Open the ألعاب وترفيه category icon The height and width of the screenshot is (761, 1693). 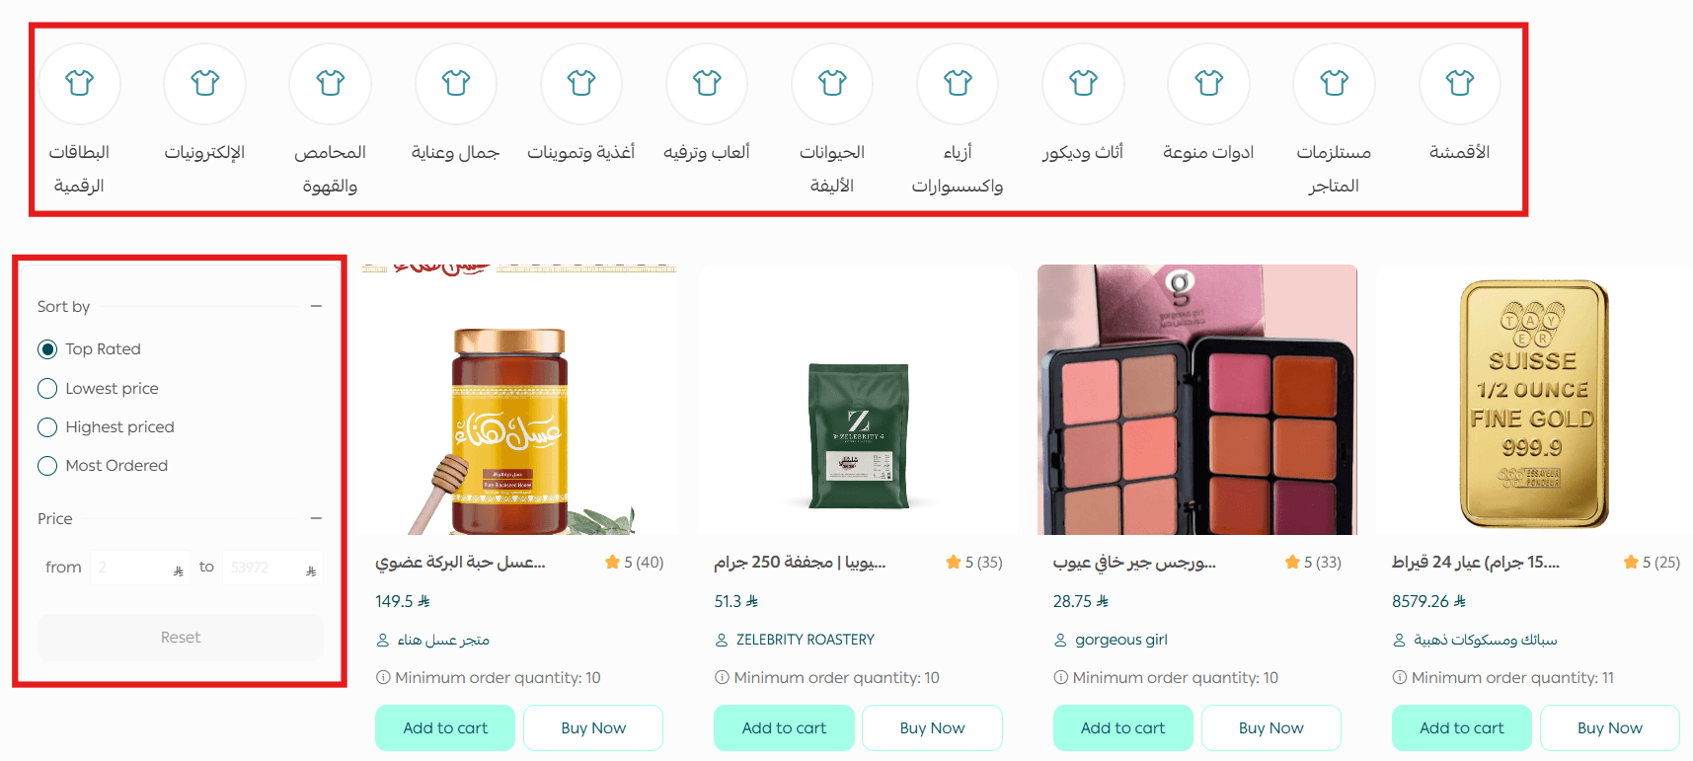707,84
